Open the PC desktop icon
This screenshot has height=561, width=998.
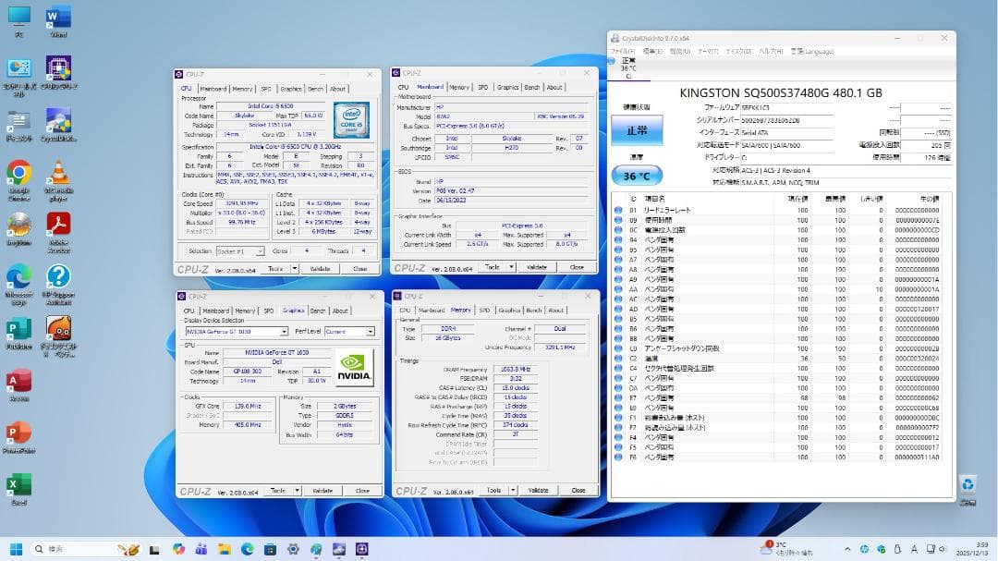point(19,21)
